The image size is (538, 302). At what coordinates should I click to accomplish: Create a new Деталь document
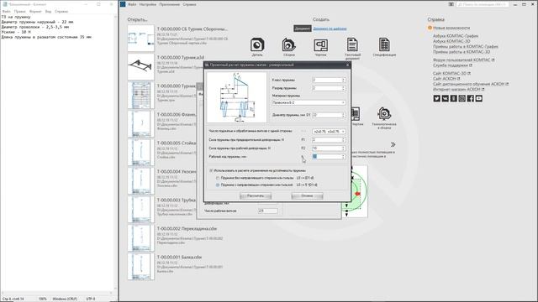click(x=257, y=47)
